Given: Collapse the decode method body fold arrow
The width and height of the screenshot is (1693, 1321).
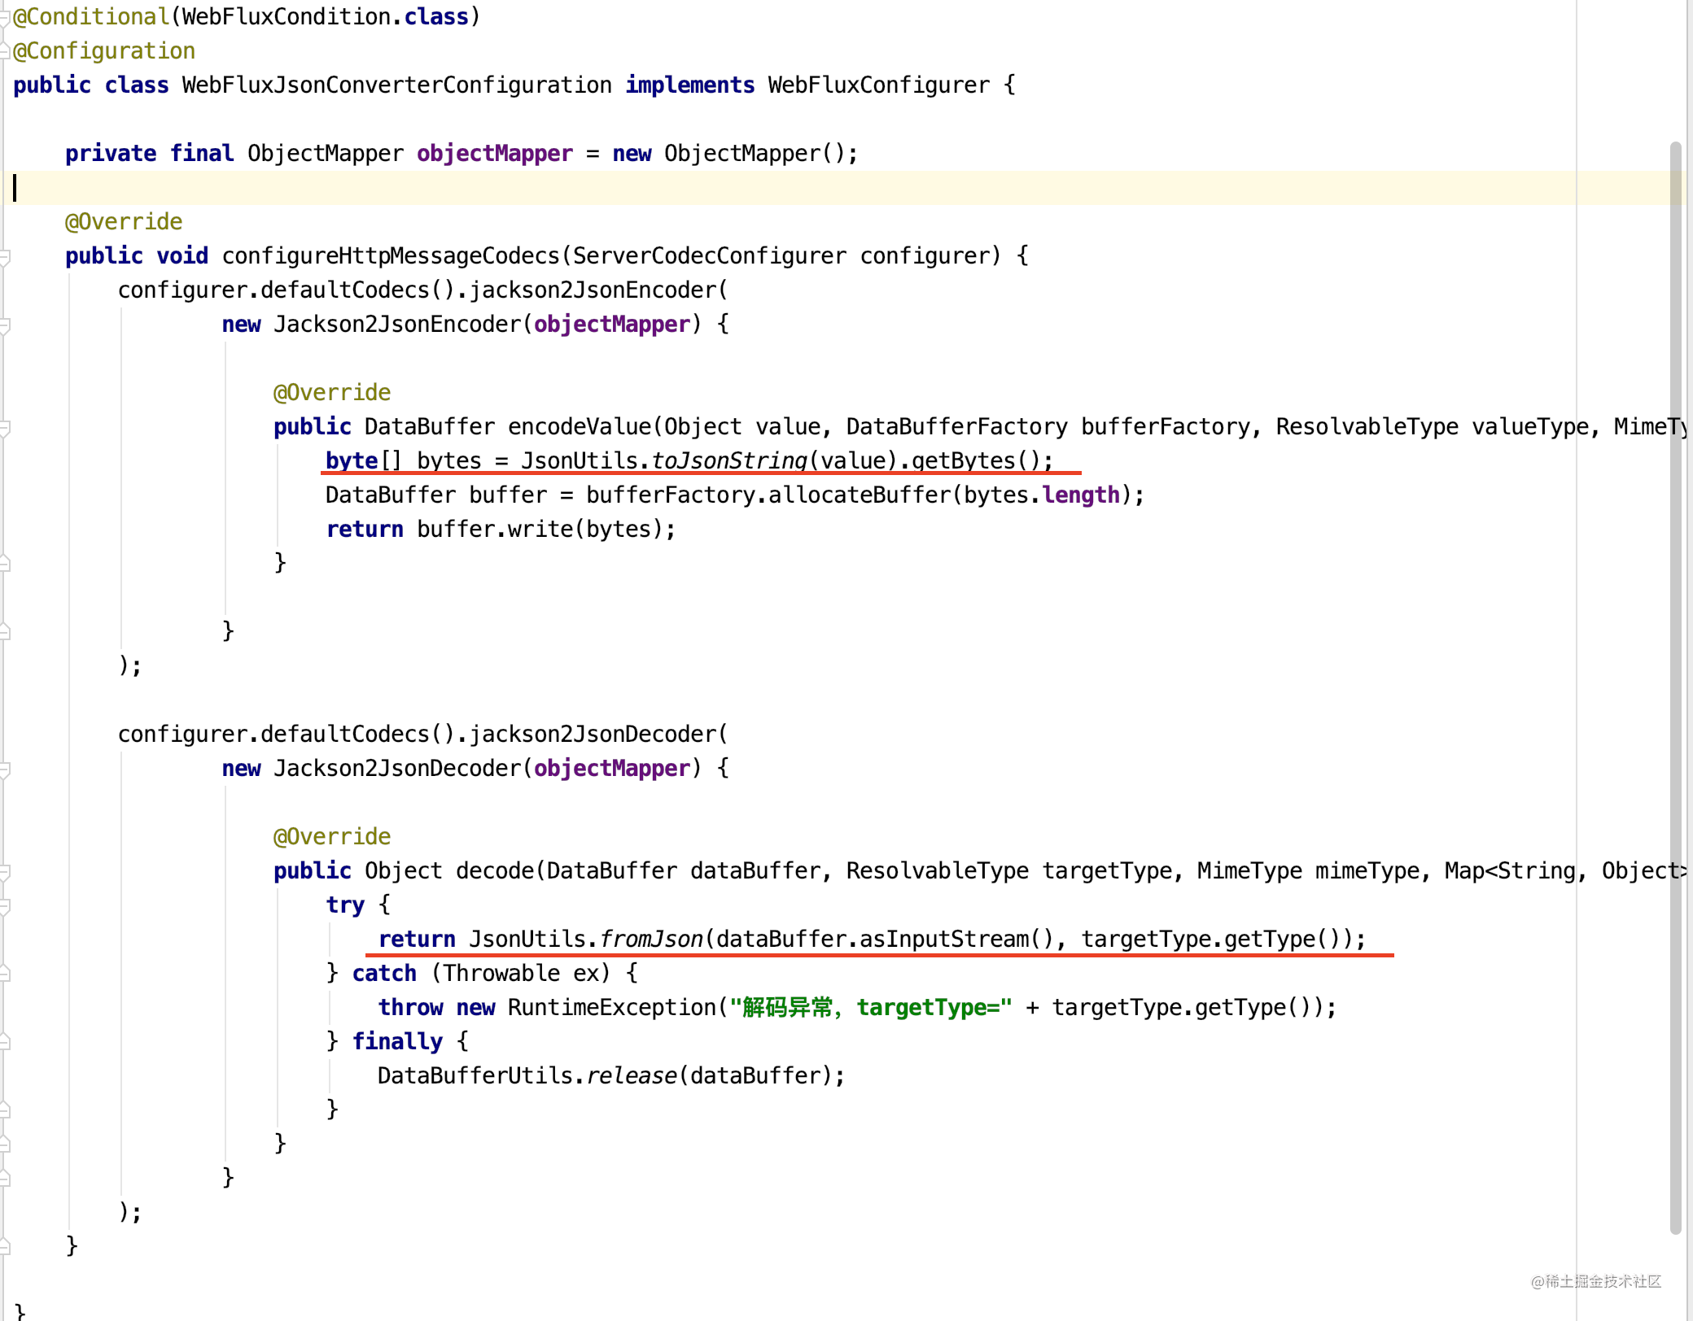Looking at the screenshot, I should coord(6,870).
